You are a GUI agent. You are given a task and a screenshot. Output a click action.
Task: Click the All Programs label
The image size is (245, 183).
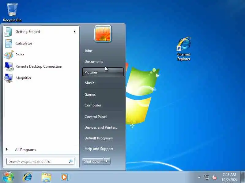coord(25,150)
